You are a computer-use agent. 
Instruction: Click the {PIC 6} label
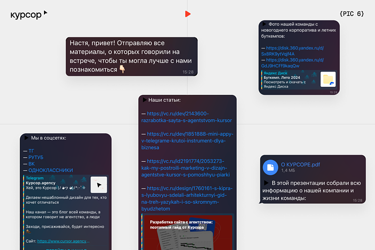pos(352,14)
